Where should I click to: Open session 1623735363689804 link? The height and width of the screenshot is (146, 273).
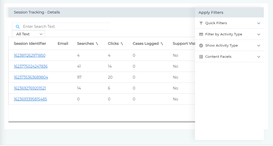pos(31,77)
